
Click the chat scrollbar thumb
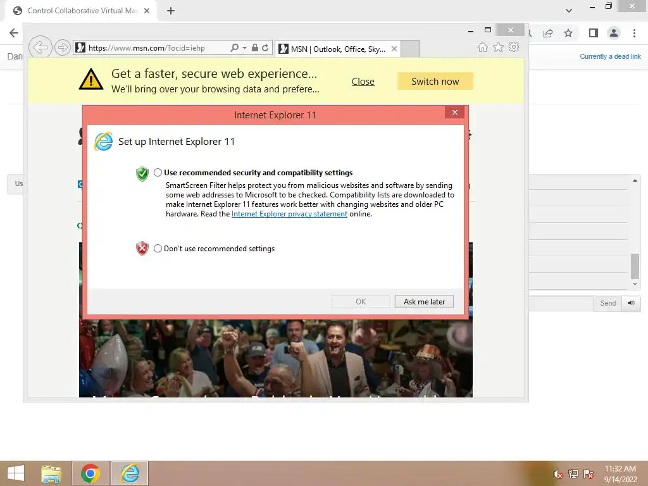(x=635, y=266)
